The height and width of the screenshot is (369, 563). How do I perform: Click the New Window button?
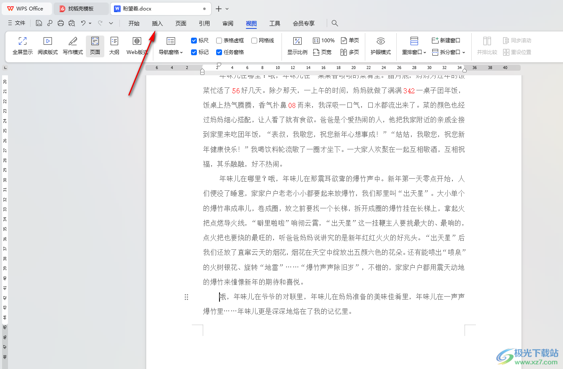(446, 41)
